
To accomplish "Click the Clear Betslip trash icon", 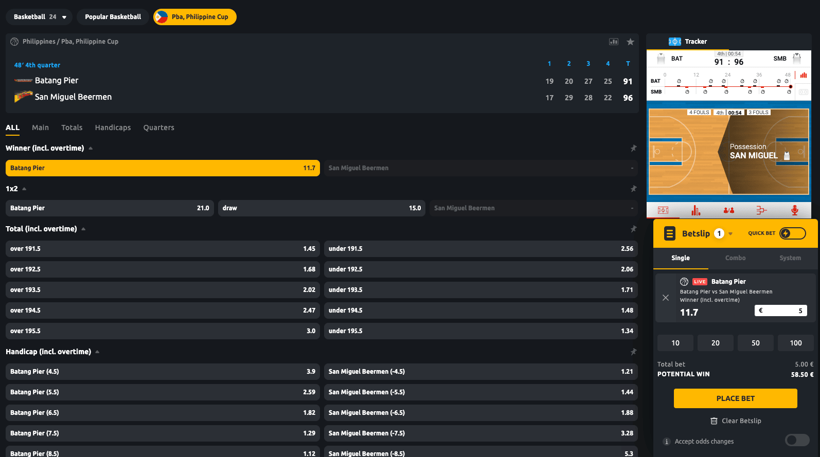I will (x=714, y=421).
